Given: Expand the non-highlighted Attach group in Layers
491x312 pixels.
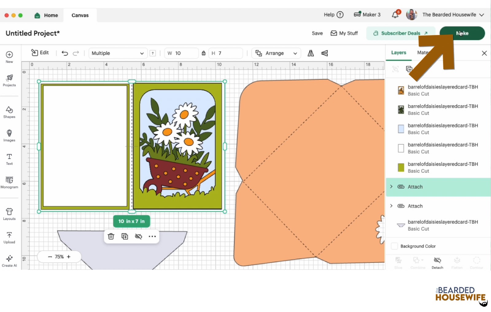Looking at the screenshot, I should pos(391,206).
